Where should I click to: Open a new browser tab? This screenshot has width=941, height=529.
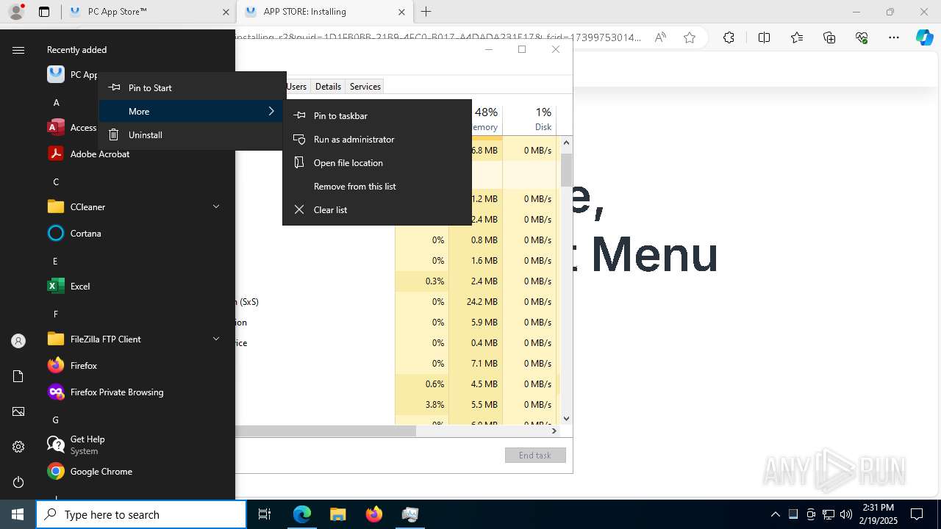coord(426,12)
